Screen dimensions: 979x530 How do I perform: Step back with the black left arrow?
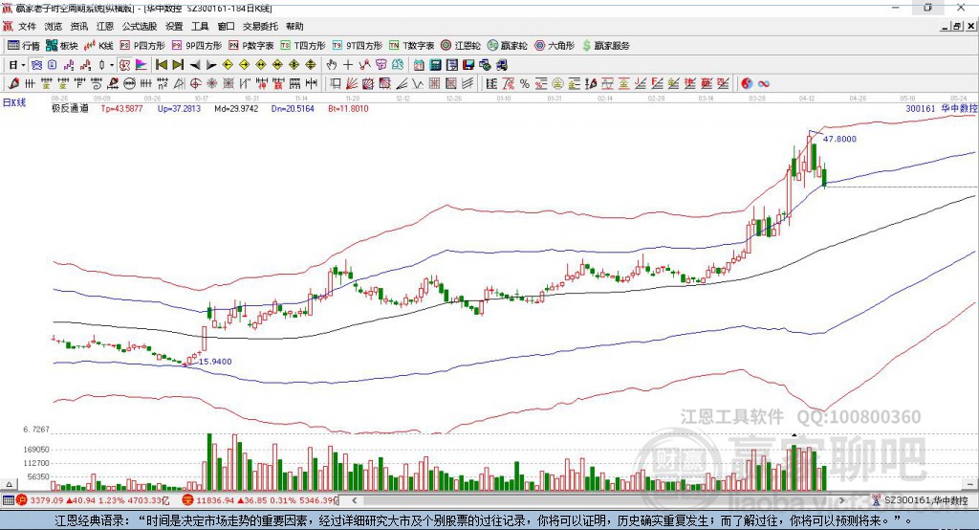pos(195,65)
